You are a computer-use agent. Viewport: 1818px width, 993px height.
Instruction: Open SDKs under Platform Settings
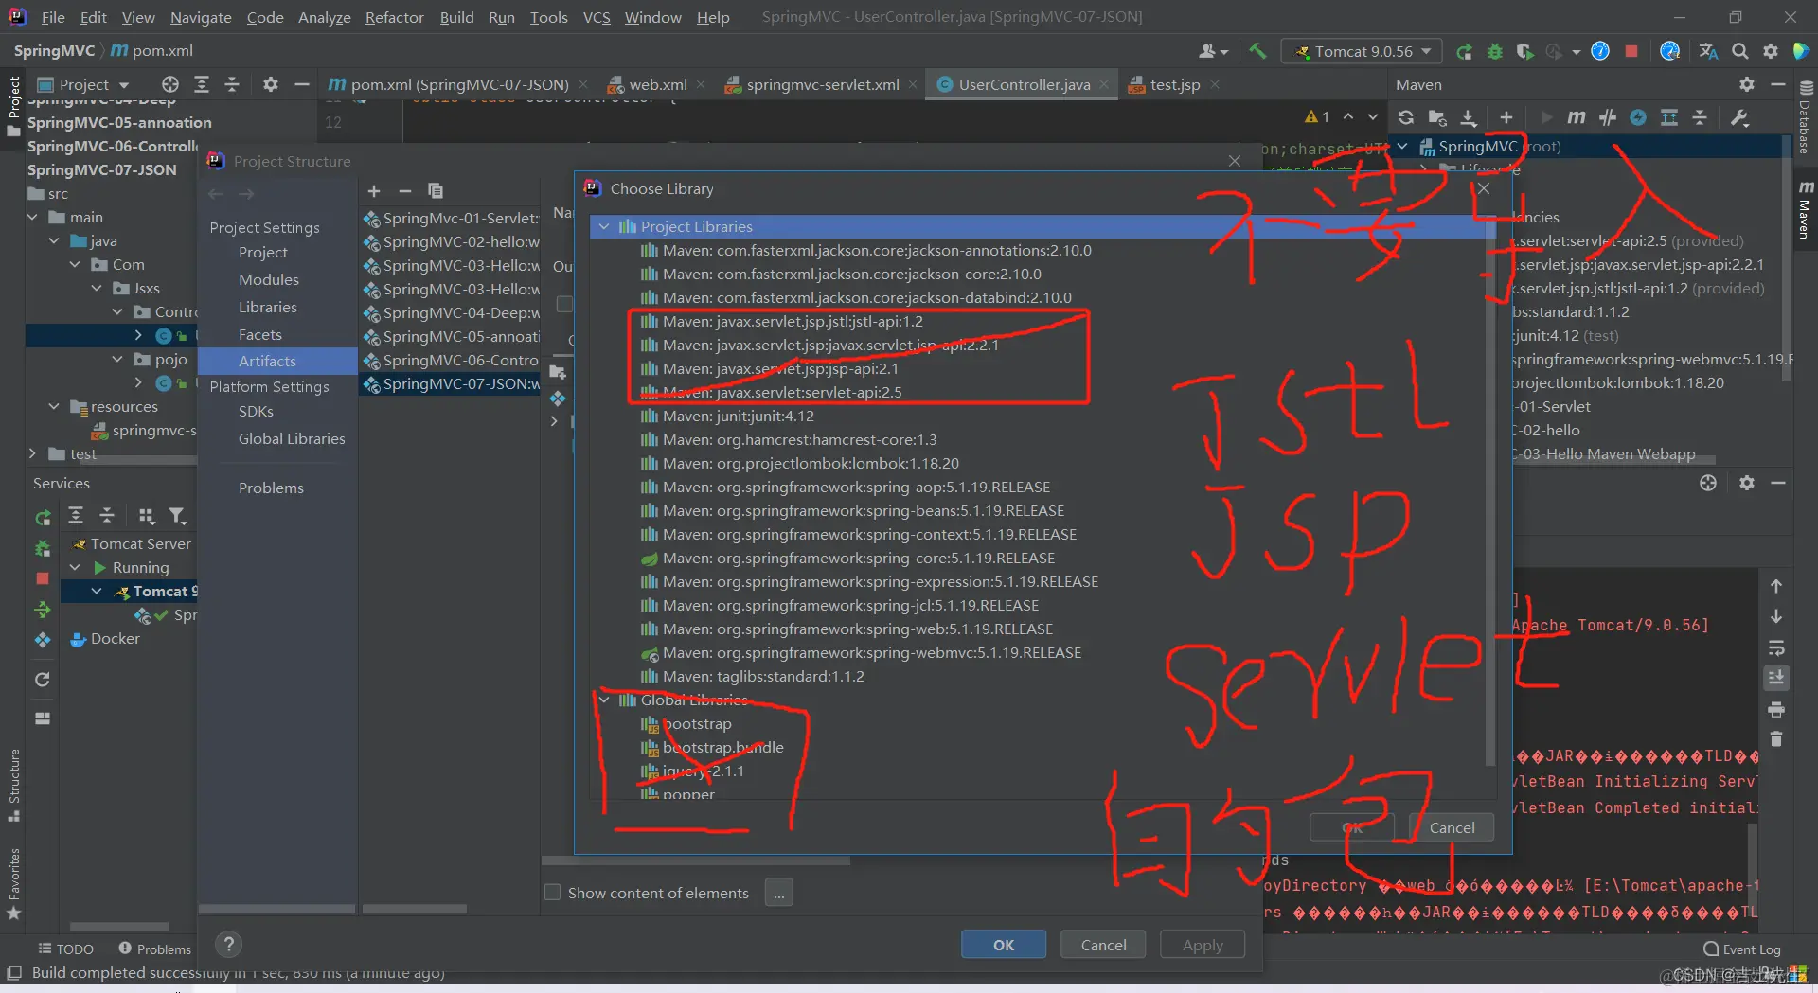[256, 411]
